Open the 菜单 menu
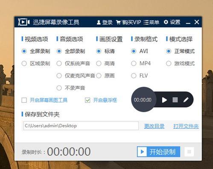This screenshot has width=213, height=169. (x=151, y=22)
